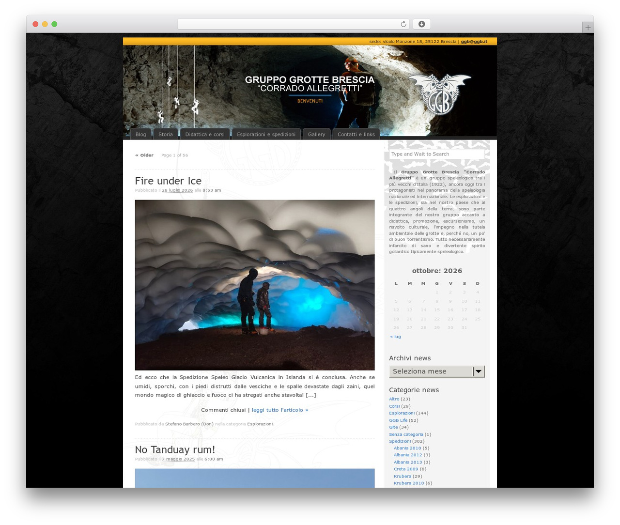The height and width of the screenshot is (525, 620).
Task: Open the Creta 2009 subcategory
Action: pos(406,469)
